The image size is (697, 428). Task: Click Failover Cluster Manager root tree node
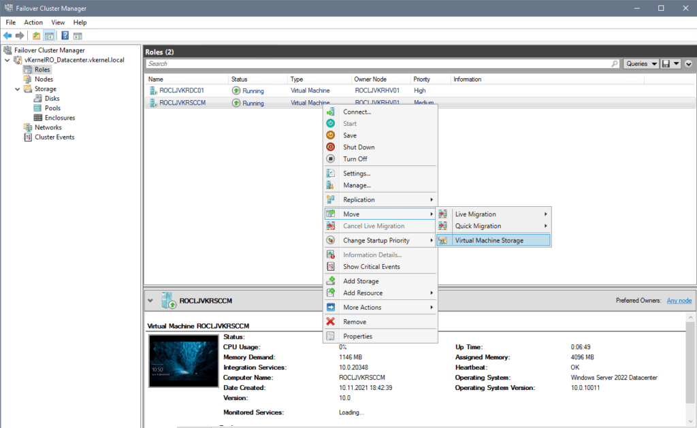coord(49,50)
